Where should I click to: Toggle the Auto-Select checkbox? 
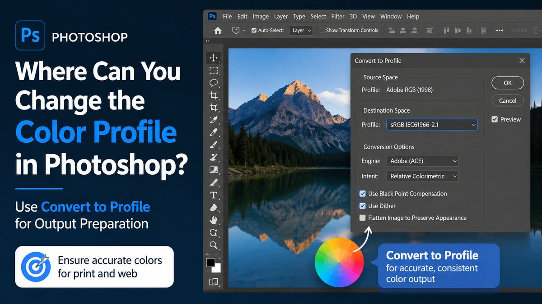[x=254, y=30]
